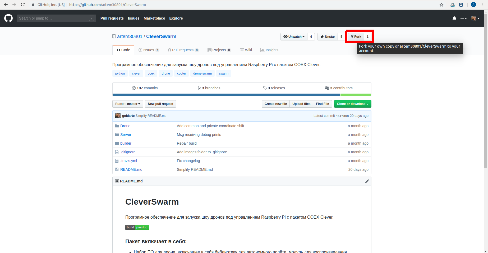Open the notifications bell

[454, 18]
